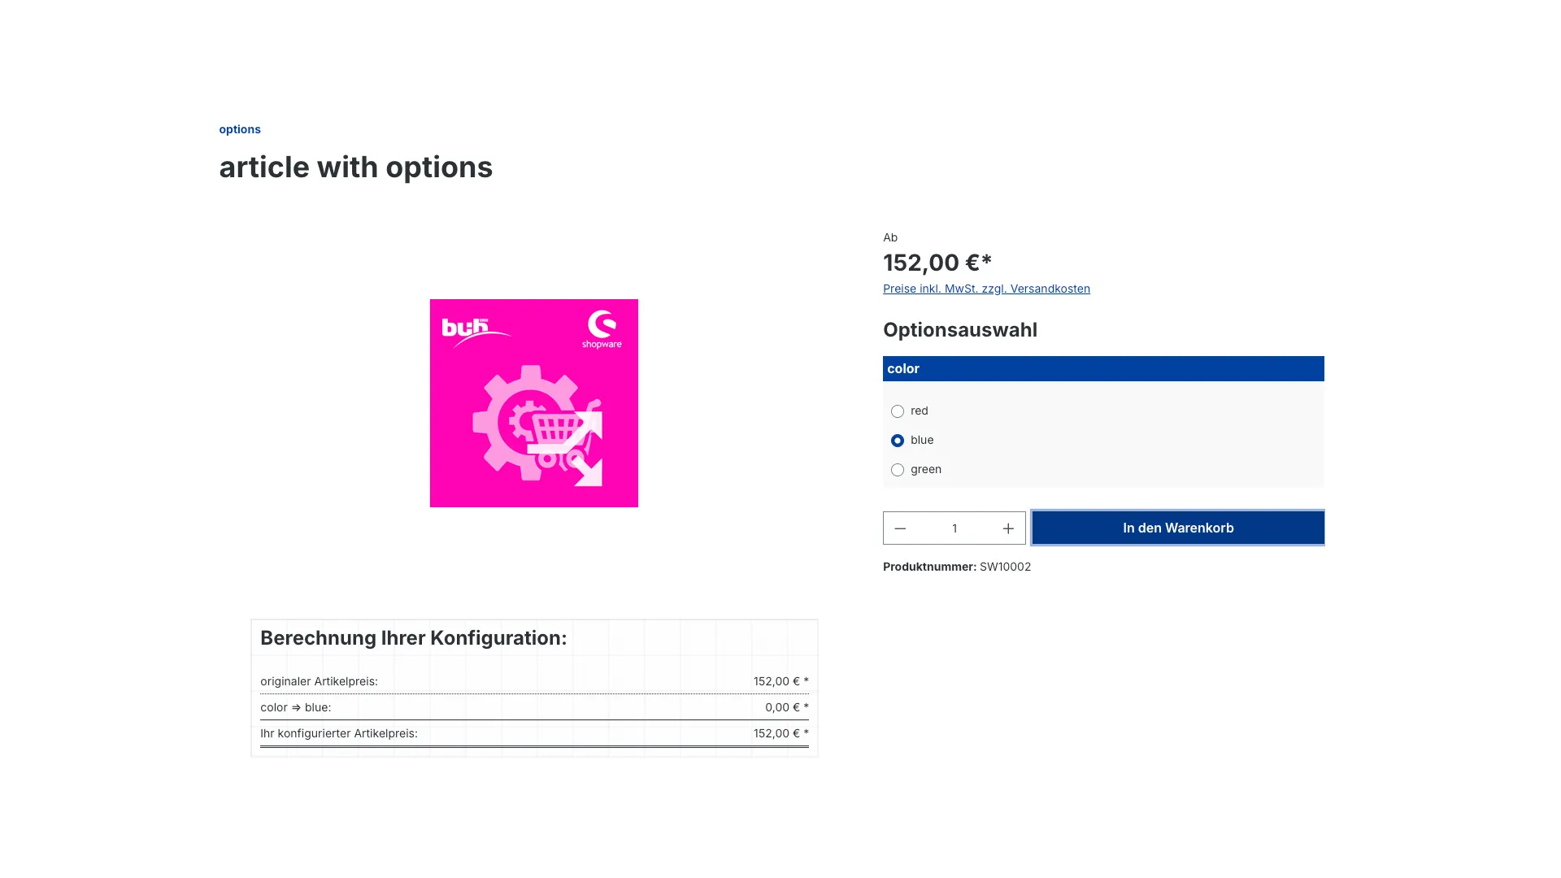Screen dimensions: 1561x878
Task: Select the Ihr konfigurierter Artikelpreis row
Action: [x=534, y=733]
